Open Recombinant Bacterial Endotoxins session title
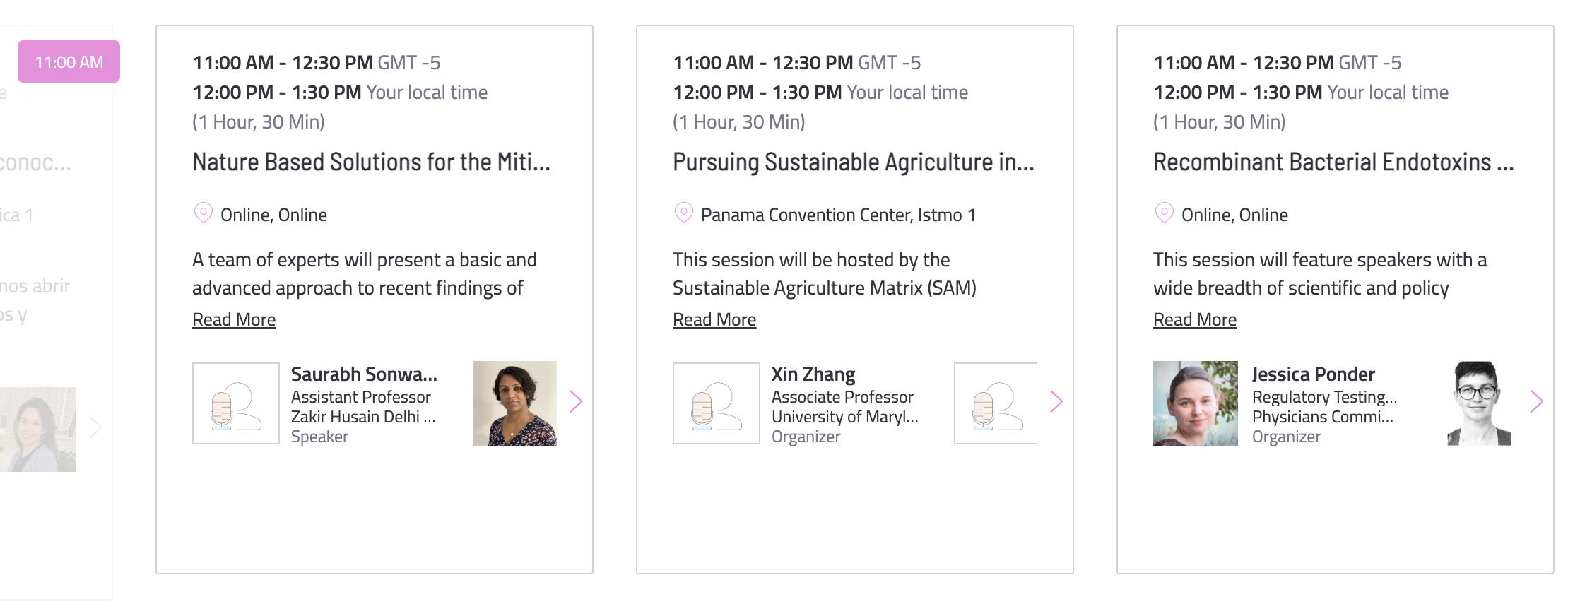 click(x=1333, y=162)
